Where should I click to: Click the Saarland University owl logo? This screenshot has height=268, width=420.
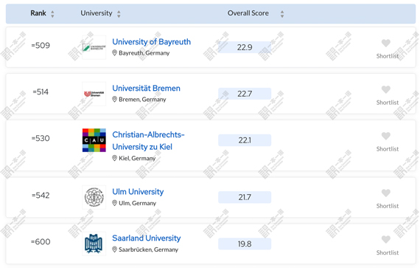(x=94, y=244)
